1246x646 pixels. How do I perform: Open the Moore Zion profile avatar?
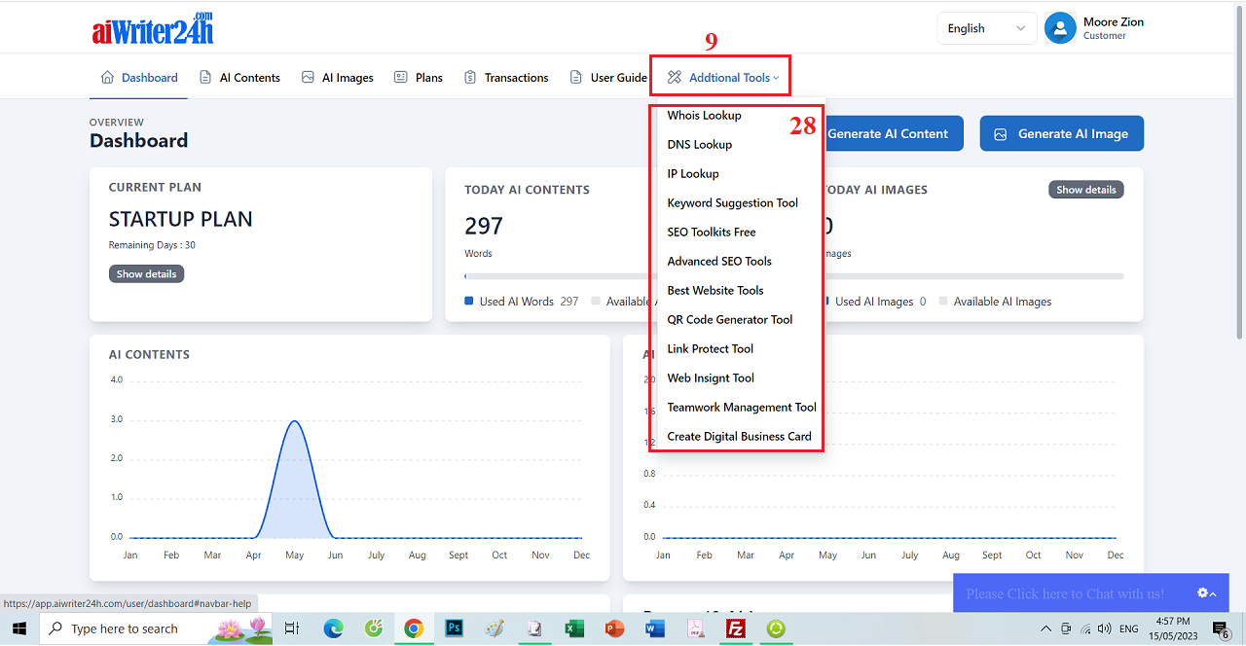coord(1060,28)
